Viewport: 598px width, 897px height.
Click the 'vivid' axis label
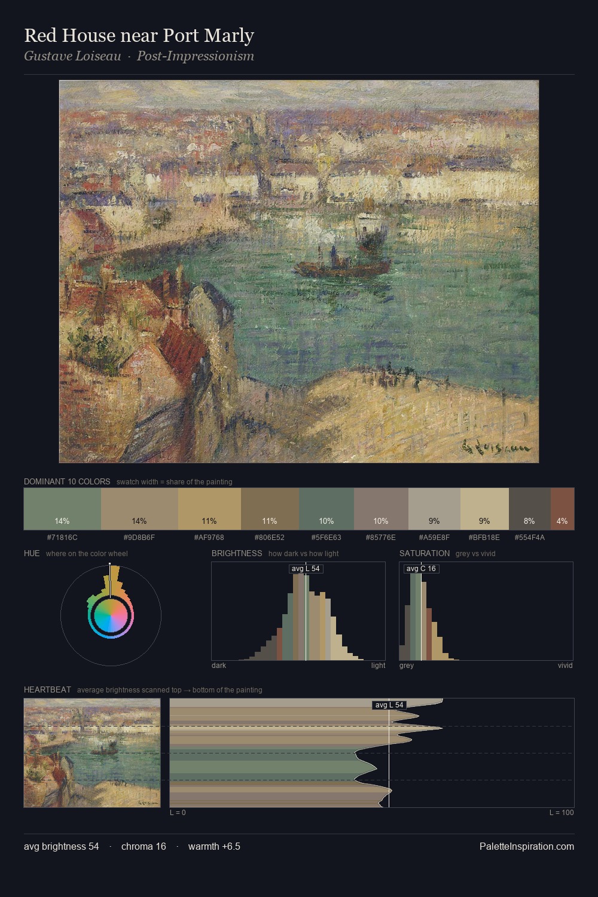pos(565,666)
